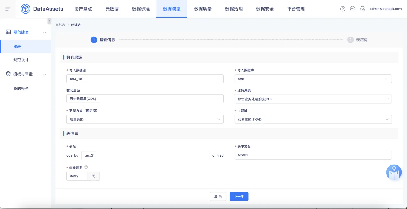The width and height of the screenshot is (407, 209).
Task: Switch to the 数据安全 tab
Action: (x=265, y=9)
